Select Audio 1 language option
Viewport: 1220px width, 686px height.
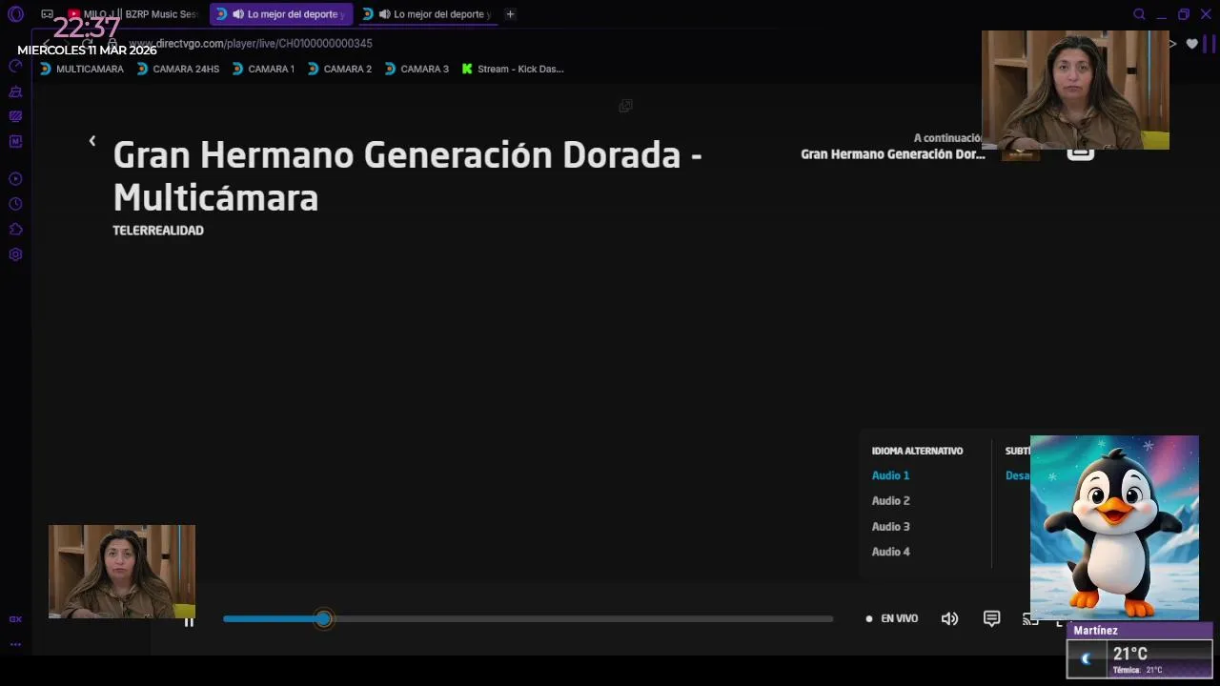890,475
